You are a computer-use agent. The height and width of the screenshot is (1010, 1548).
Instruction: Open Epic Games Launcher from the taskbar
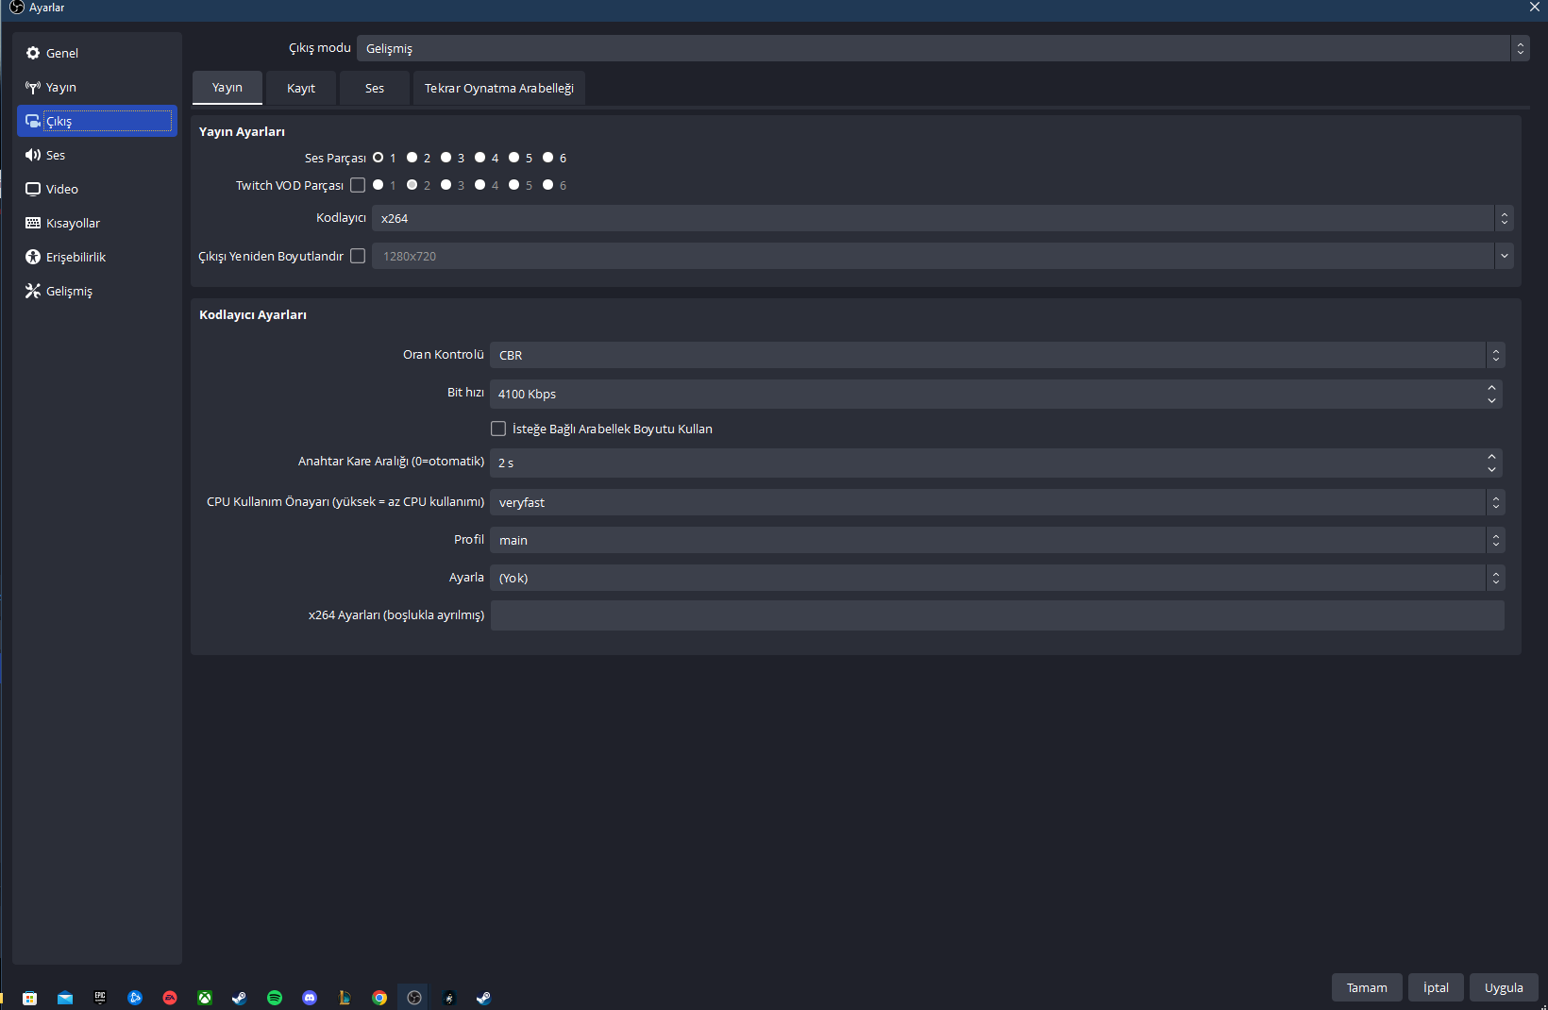100,998
